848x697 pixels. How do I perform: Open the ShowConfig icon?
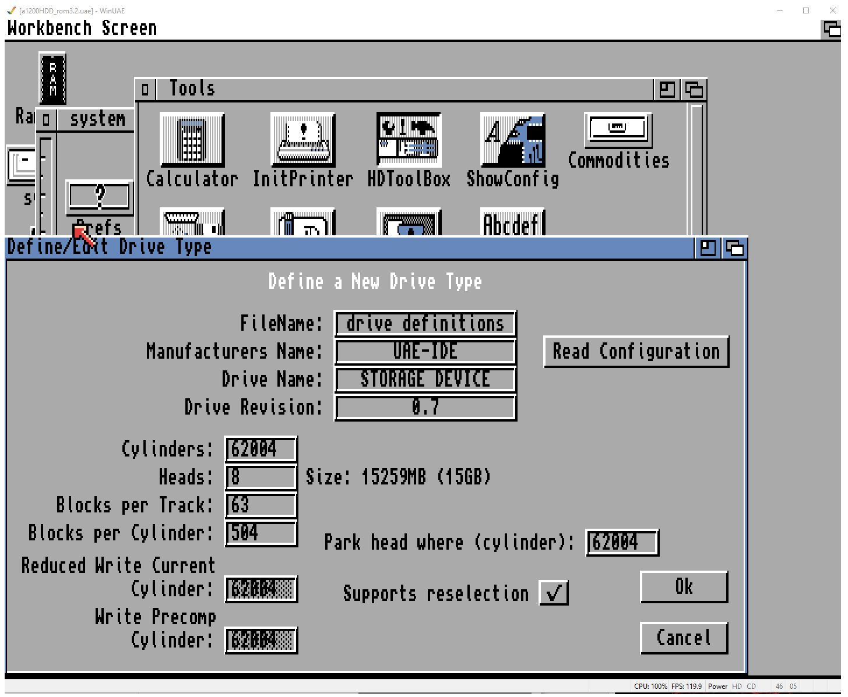pyautogui.click(x=512, y=140)
